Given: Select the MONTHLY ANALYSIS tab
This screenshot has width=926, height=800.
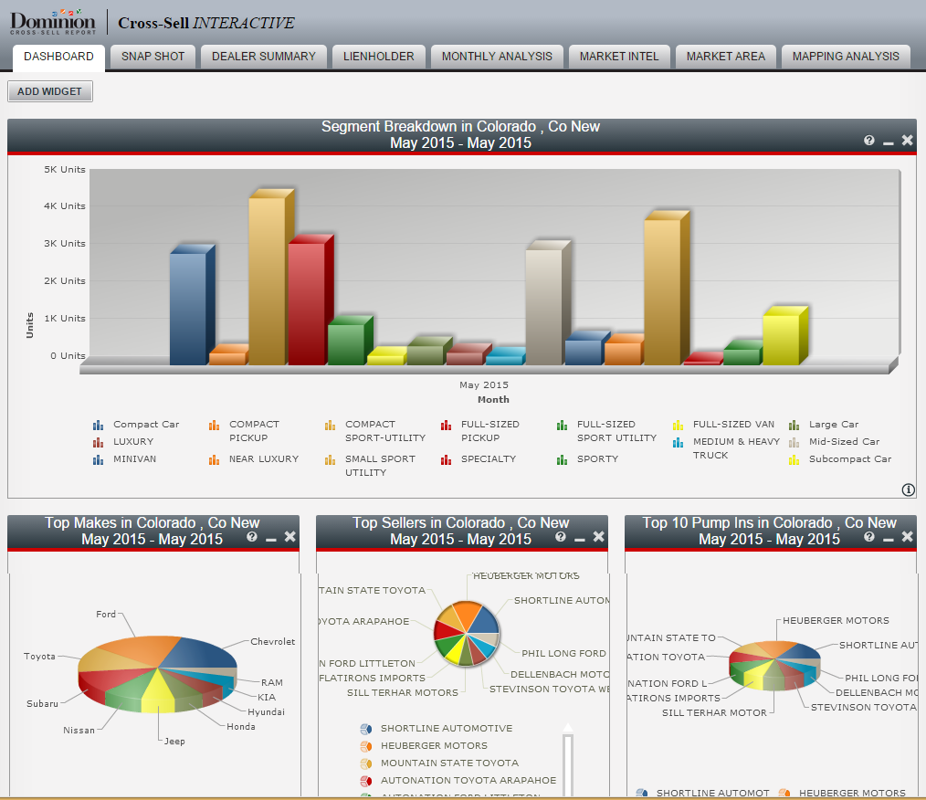Looking at the screenshot, I should coord(497,57).
